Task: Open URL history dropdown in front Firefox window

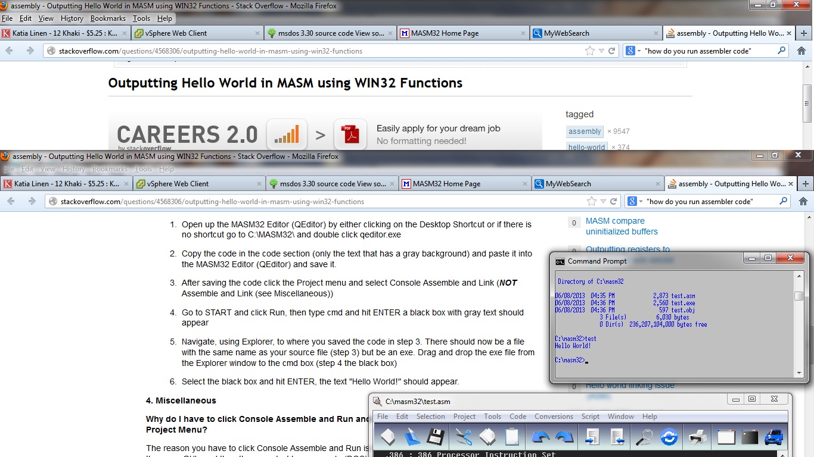Action: pos(604,201)
